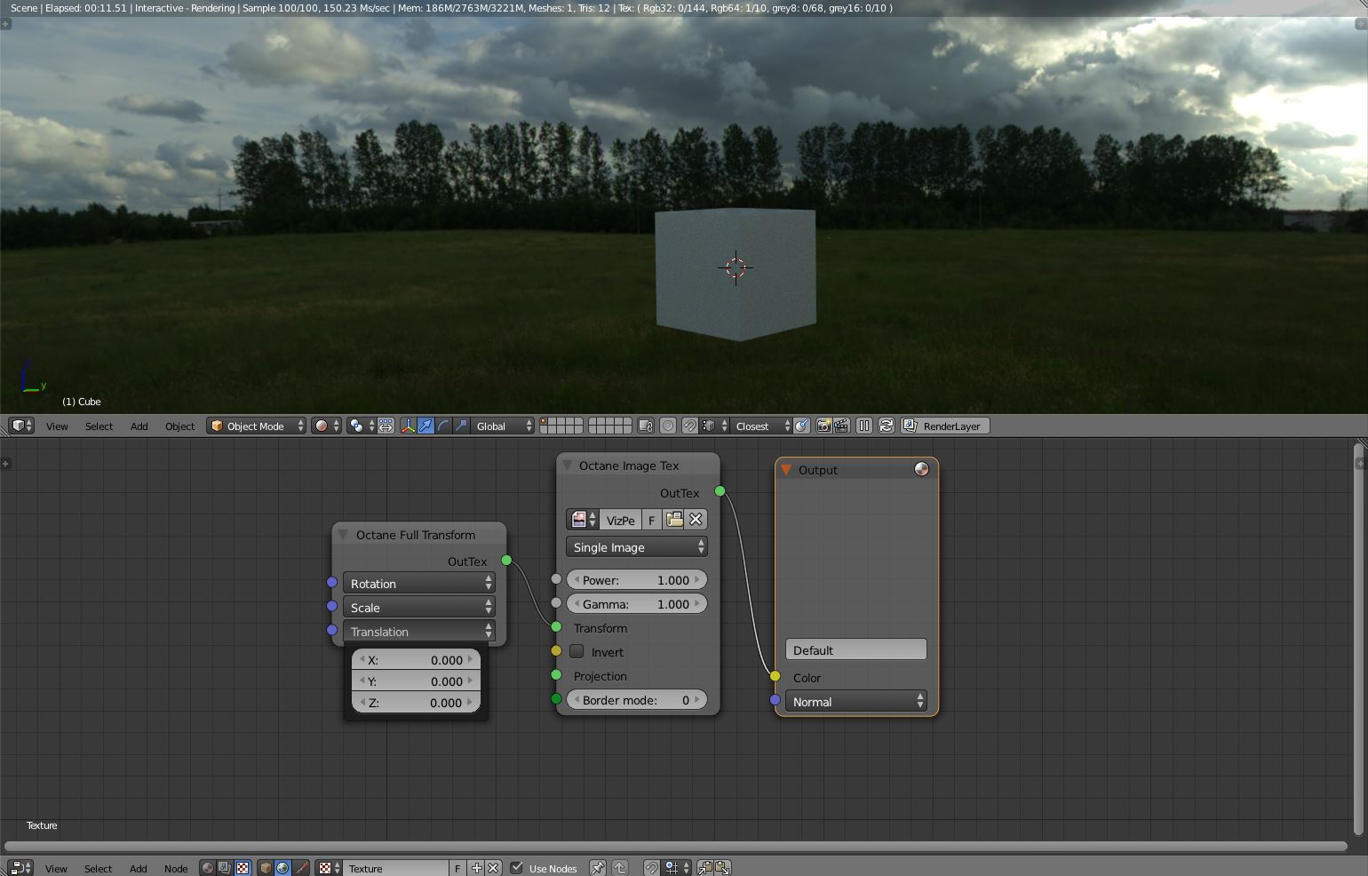This screenshot has width=1368, height=876.
Task: Collapse the Octane Full Transform node
Action: tap(343, 535)
